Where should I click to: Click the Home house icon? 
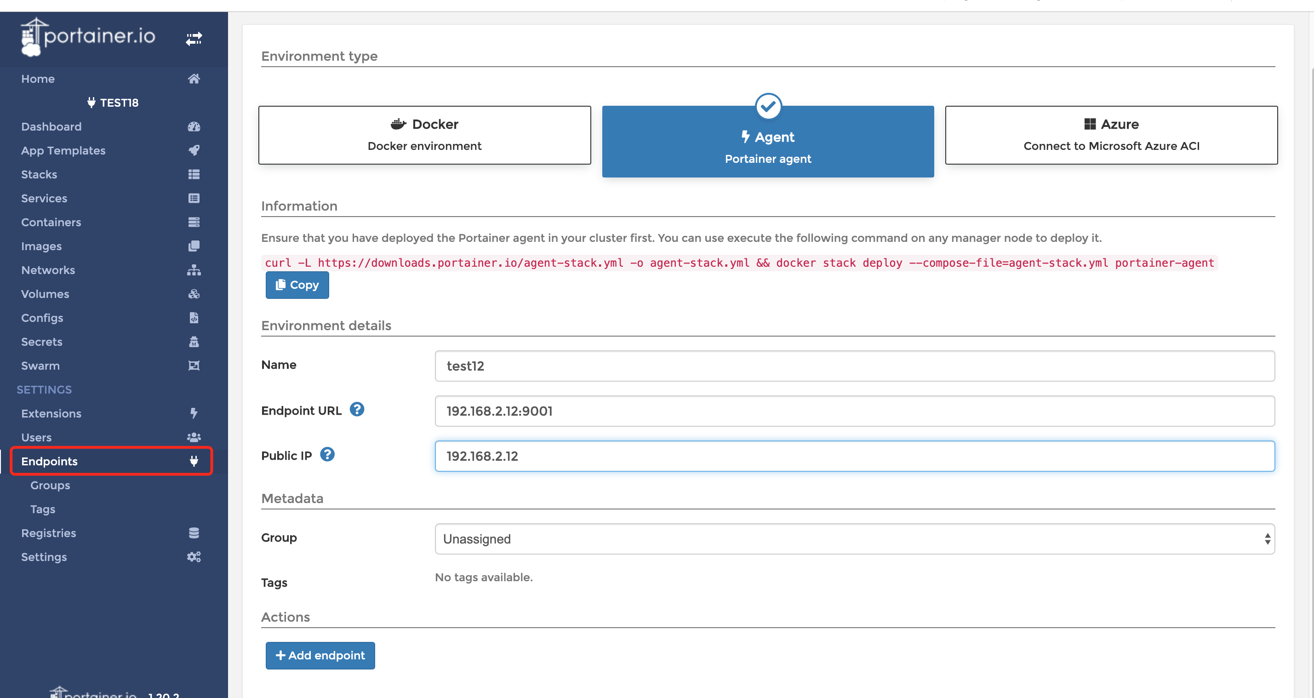coord(194,79)
